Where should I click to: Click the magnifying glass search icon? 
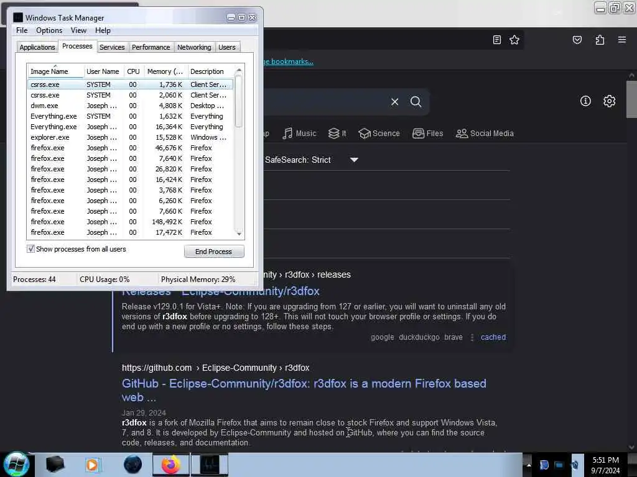(416, 101)
